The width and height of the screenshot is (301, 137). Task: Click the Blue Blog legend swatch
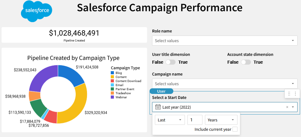(x=113, y=73)
